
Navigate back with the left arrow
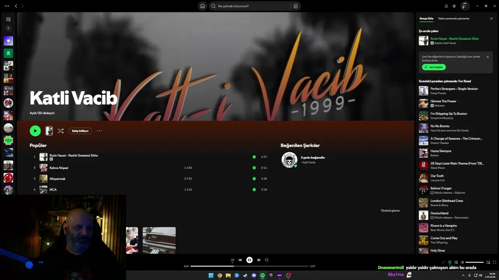pos(16,6)
